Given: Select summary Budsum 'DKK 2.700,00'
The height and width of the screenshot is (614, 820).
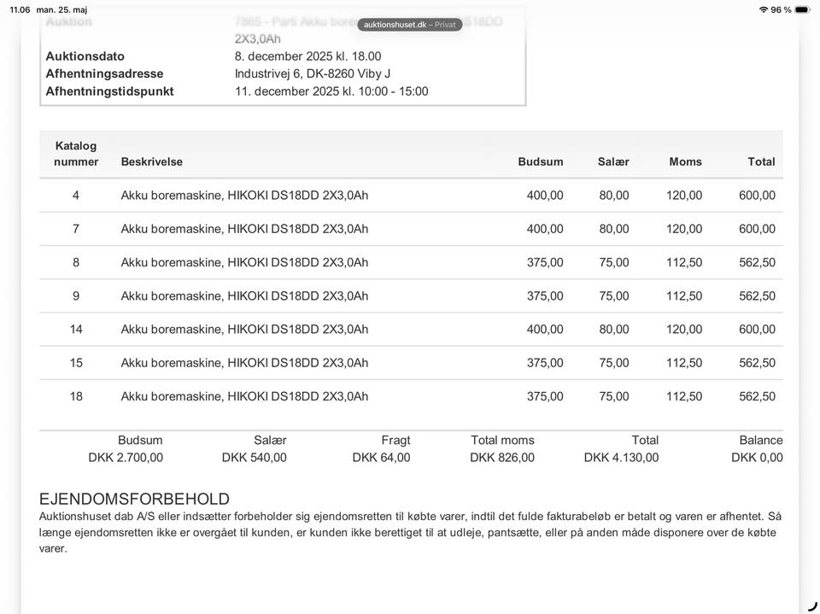Looking at the screenshot, I should [126, 458].
